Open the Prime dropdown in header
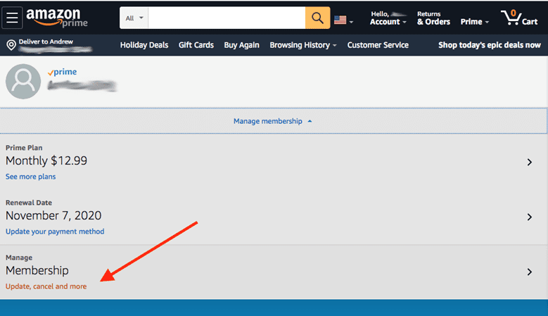 point(475,22)
